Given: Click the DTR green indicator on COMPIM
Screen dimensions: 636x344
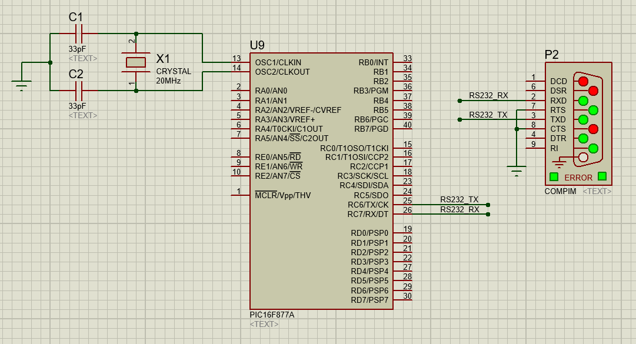Looking at the screenshot, I should click(x=583, y=139).
